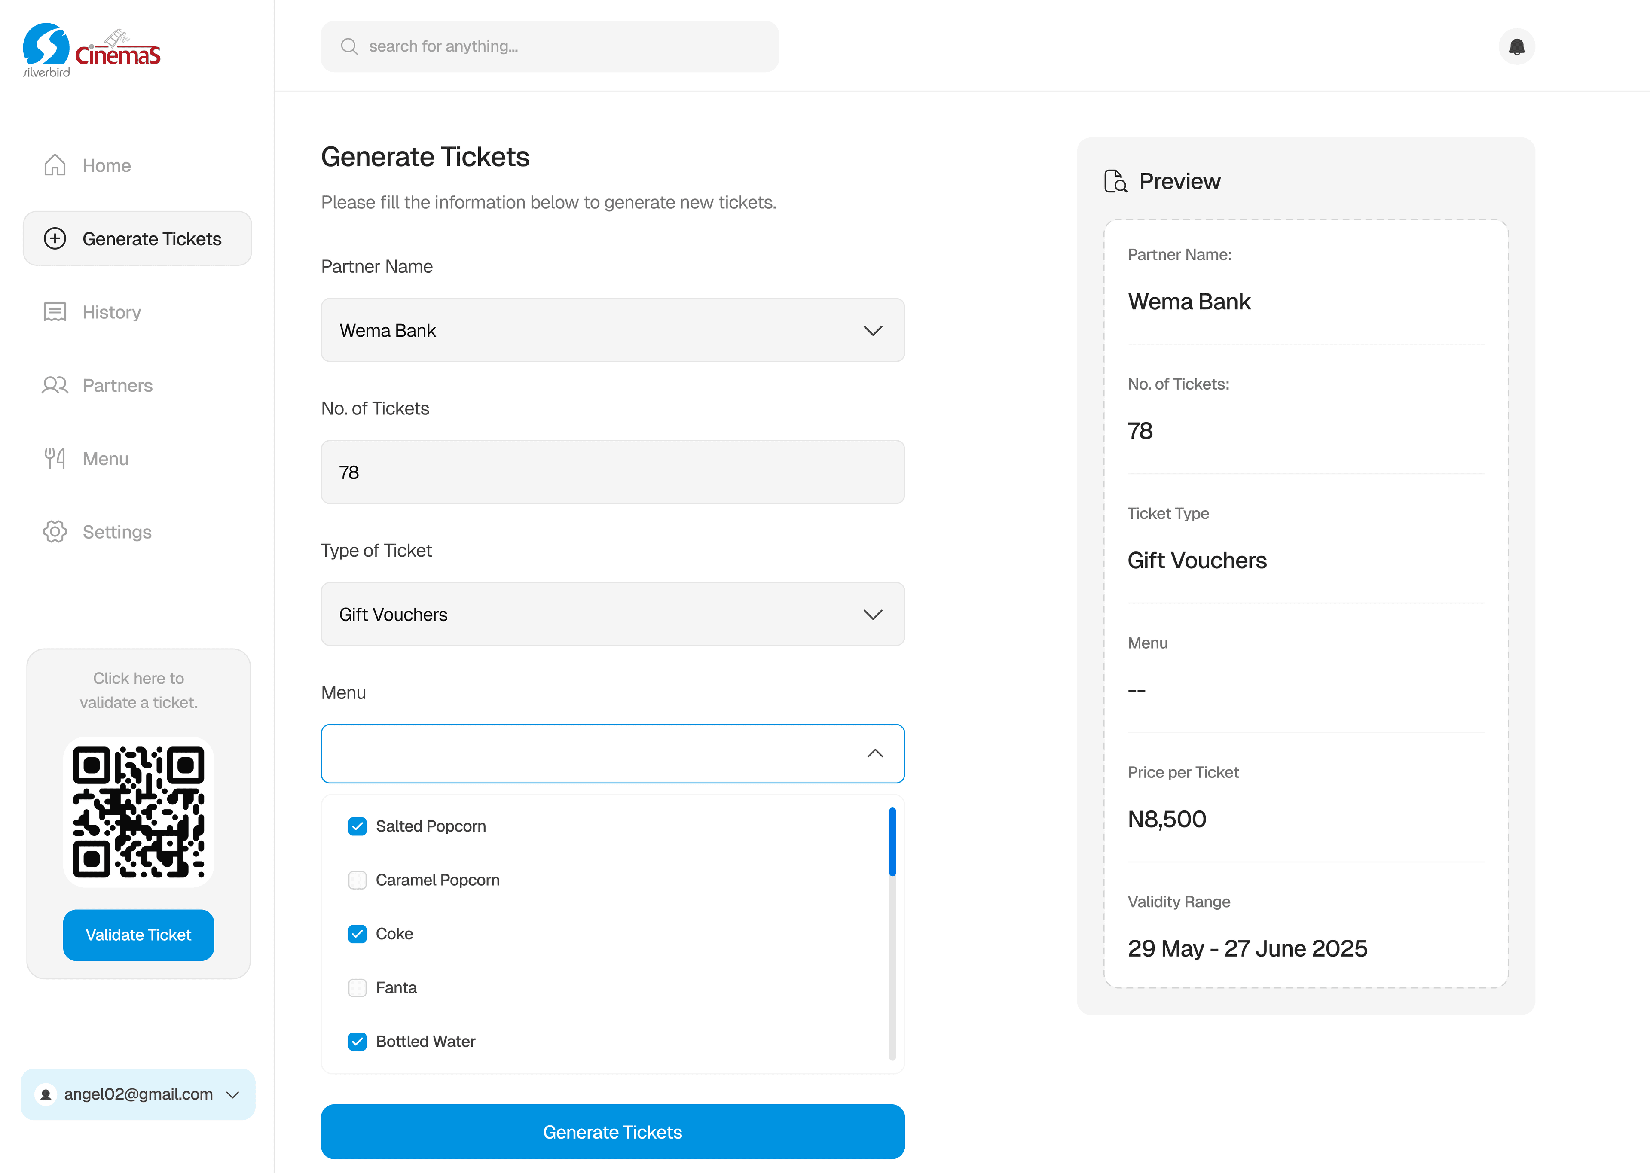Click the Silverbird Cinemas logo
The image size is (1650, 1173).
point(92,50)
